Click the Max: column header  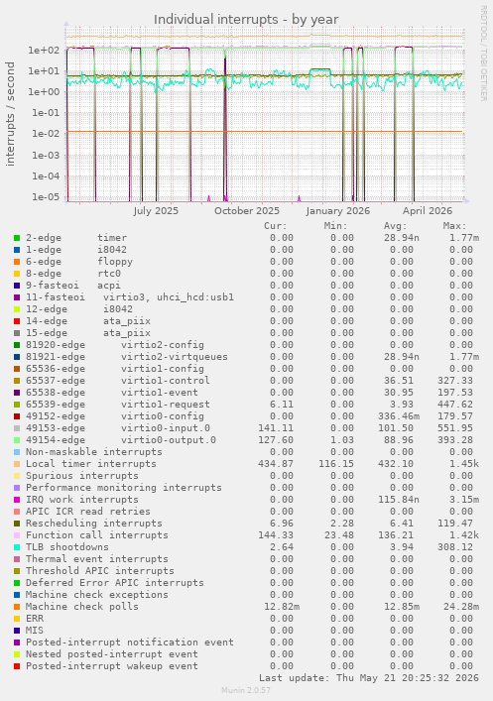(454, 226)
